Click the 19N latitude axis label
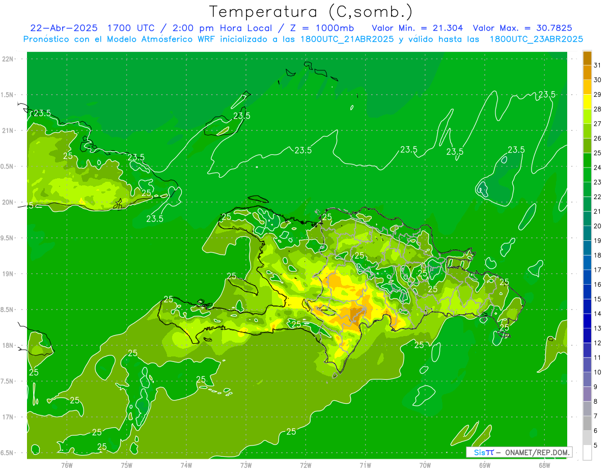The width and height of the screenshot is (611, 472). pos(7,274)
